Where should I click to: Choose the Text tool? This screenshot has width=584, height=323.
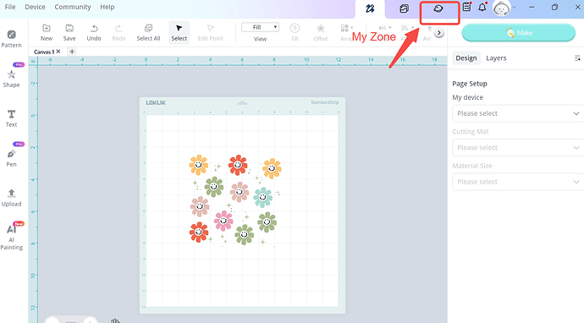point(11,118)
